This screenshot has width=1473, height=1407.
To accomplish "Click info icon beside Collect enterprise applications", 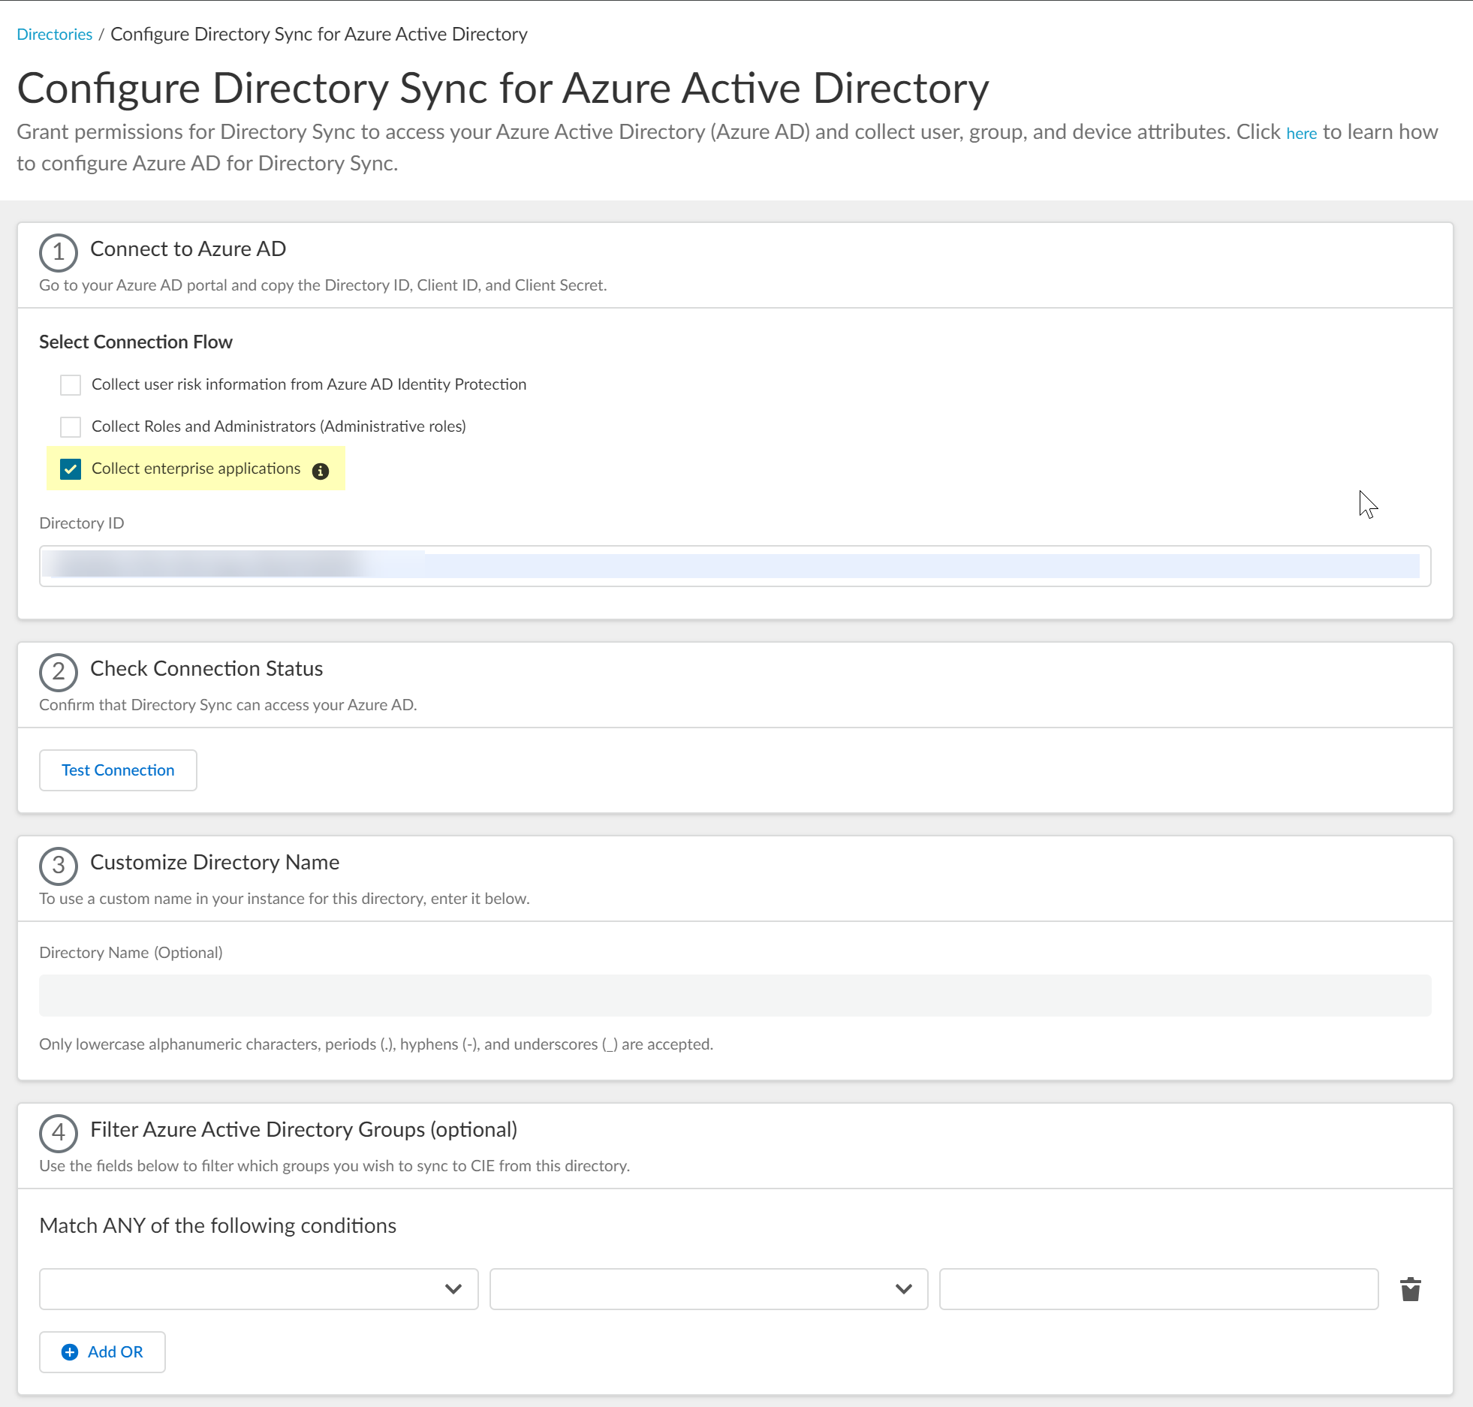I will click(x=321, y=471).
